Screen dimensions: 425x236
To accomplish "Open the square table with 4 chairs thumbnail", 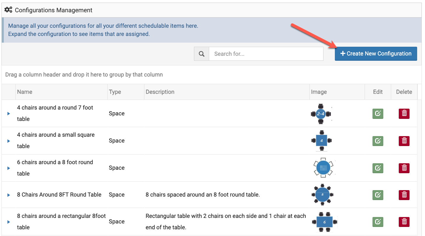I will (x=321, y=140).
